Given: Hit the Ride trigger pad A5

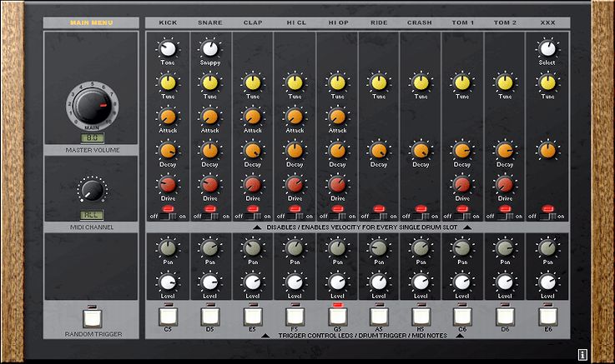Looking at the screenshot, I should coord(379,317).
